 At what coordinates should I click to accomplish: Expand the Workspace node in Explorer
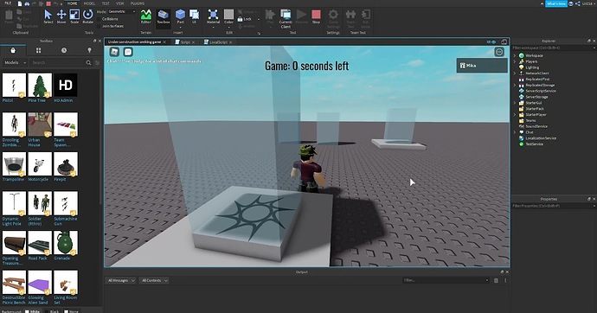tap(515, 55)
